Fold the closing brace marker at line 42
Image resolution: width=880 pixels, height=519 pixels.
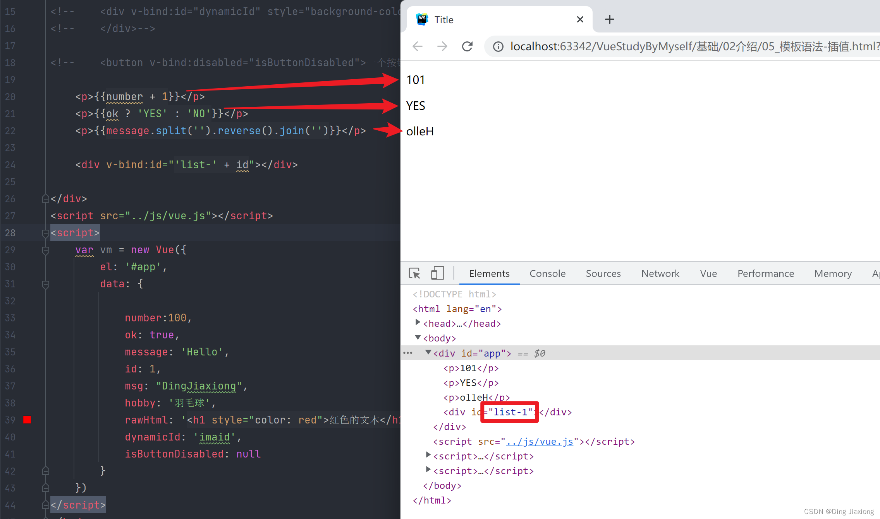(45, 471)
